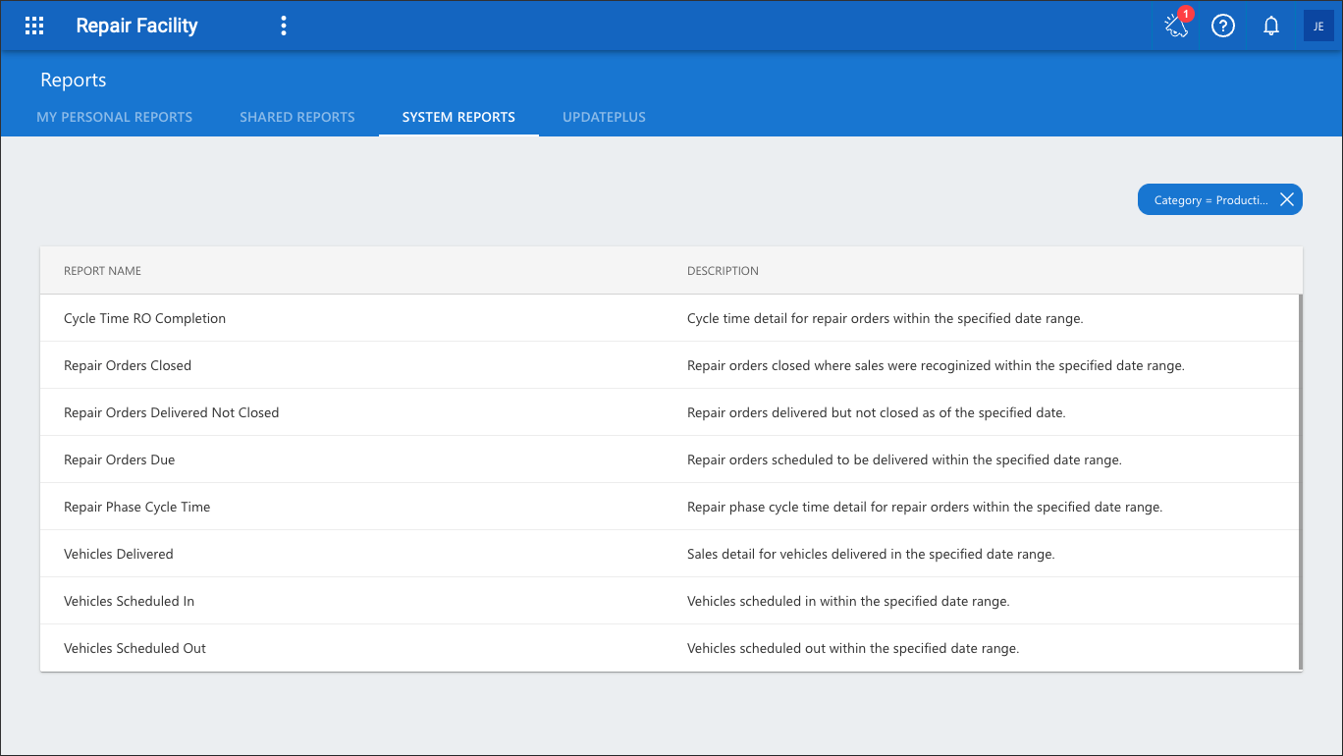Image resolution: width=1343 pixels, height=756 pixels.
Task: Select the System Reports tab
Action: coord(458,117)
